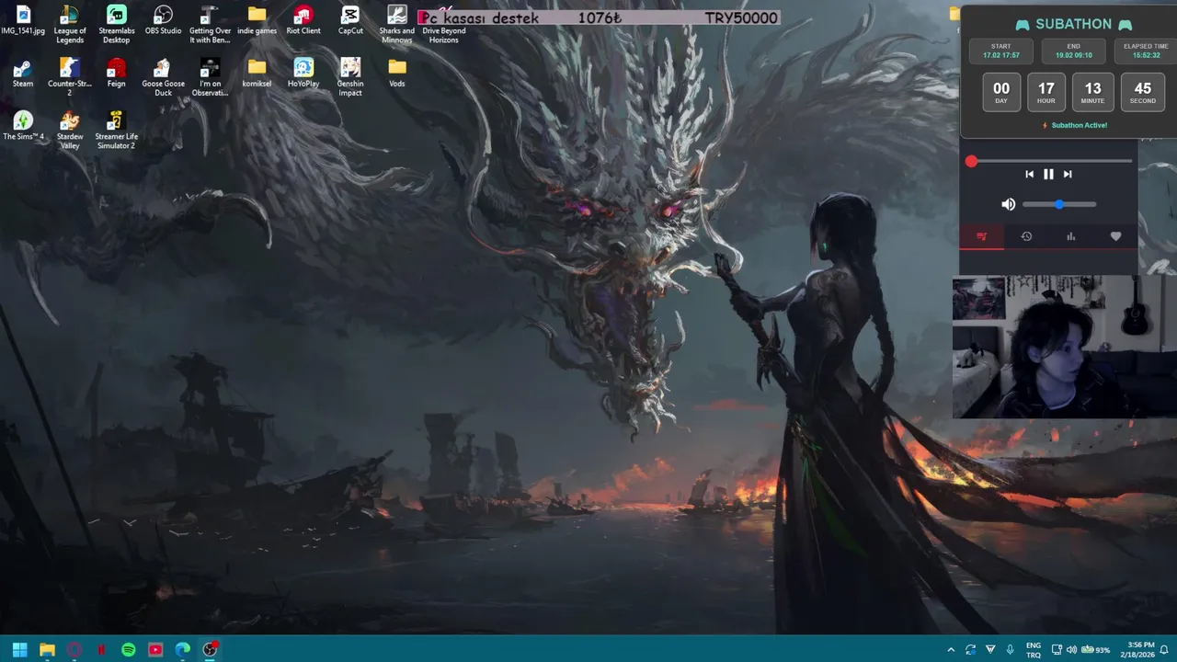
Task: Select the CapCut desktop icon
Action: [350, 20]
